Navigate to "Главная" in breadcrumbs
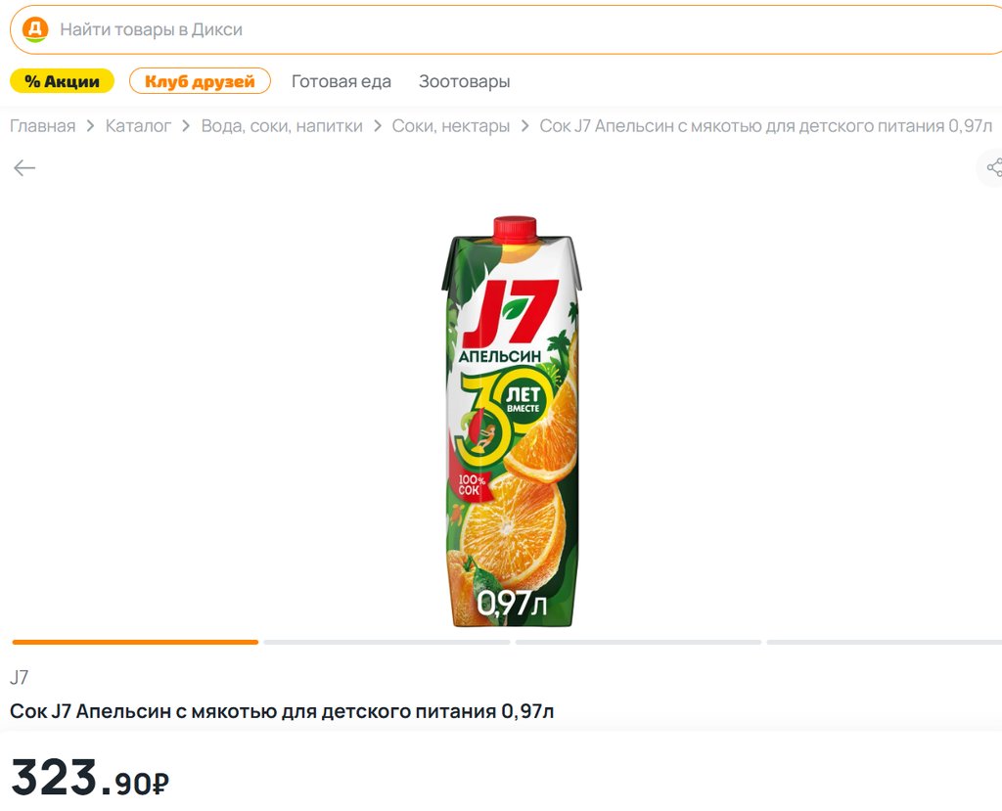Image resolution: width=1002 pixels, height=811 pixels. click(x=42, y=126)
